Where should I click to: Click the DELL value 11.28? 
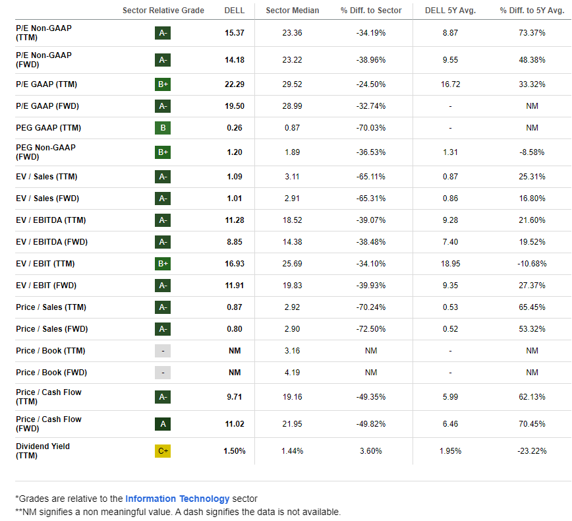tap(234, 220)
